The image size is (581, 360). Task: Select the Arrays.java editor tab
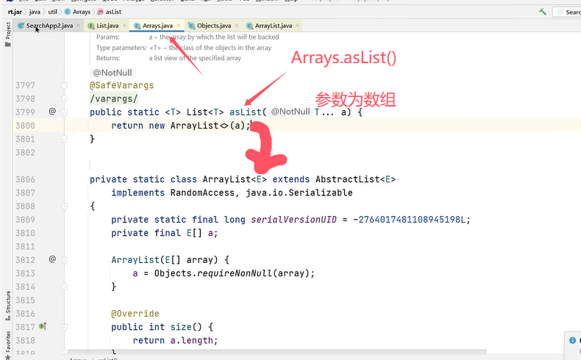pos(157,26)
